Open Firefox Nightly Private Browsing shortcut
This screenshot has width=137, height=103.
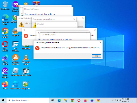5,73
